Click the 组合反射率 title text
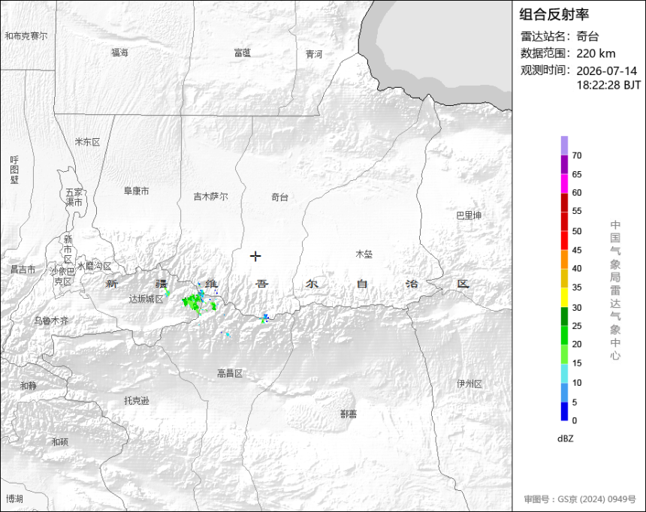Screen dimensions: 646x512 [554, 14]
